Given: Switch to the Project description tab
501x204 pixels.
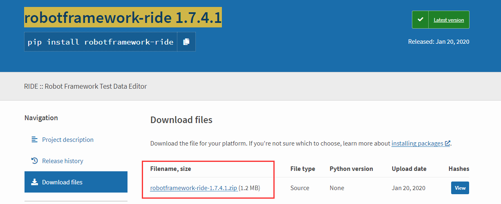Looking at the screenshot, I should click(68, 140).
